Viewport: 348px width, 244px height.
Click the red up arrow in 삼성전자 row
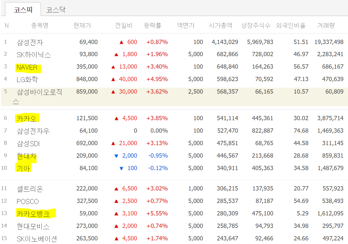coord(121,42)
